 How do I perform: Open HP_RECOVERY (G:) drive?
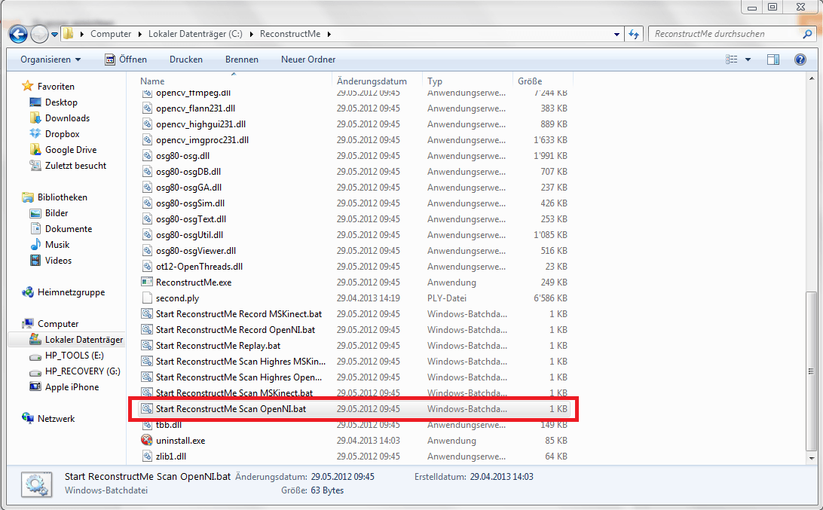pos(82,371)
